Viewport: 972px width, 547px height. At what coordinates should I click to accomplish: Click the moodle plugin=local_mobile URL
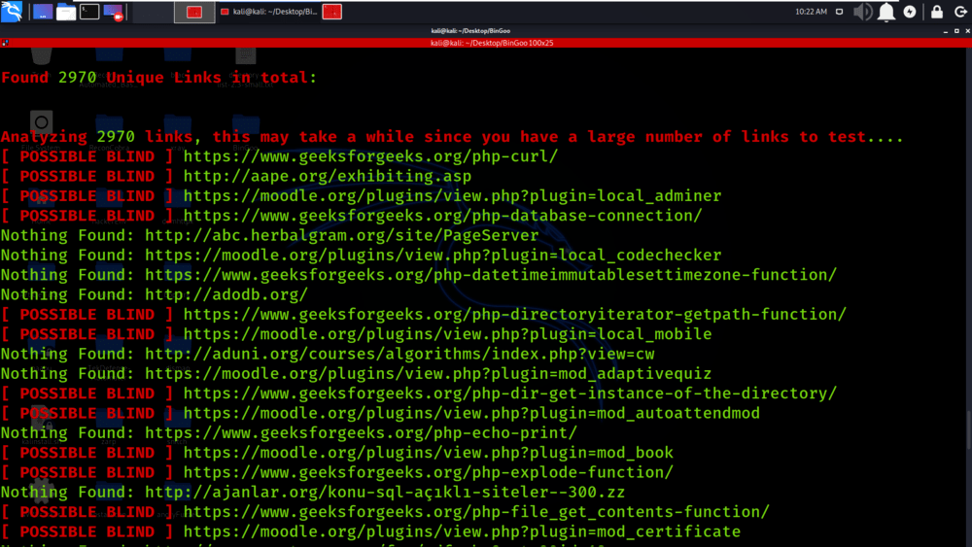coord(447,334)
